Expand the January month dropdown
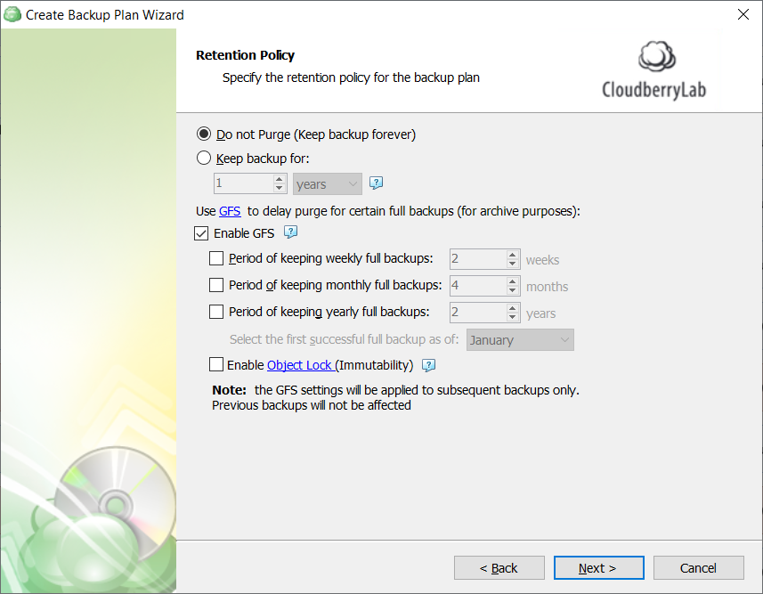 click(x=520, y=340)
